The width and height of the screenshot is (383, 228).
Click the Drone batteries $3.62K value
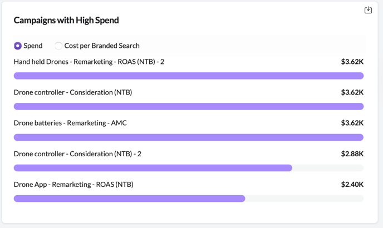click(352, 123)
